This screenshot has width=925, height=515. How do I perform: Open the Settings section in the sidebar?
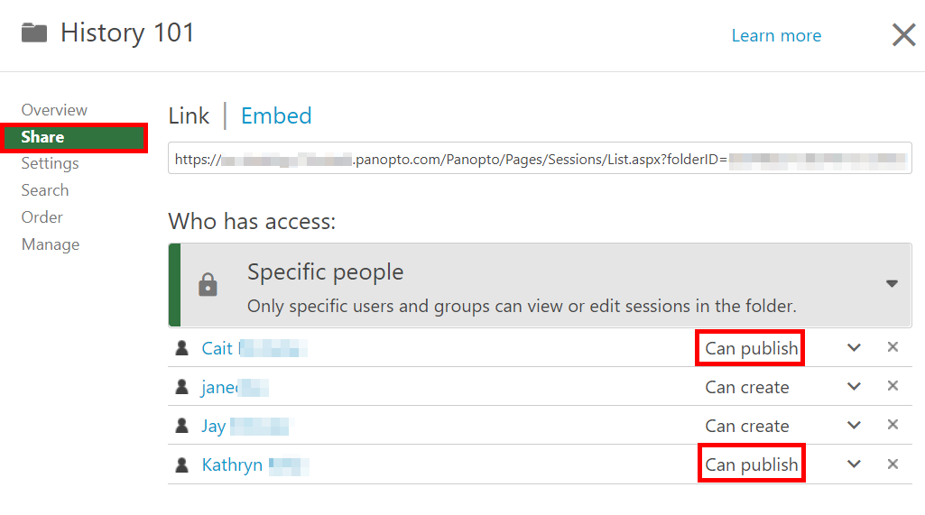(51, 163)
